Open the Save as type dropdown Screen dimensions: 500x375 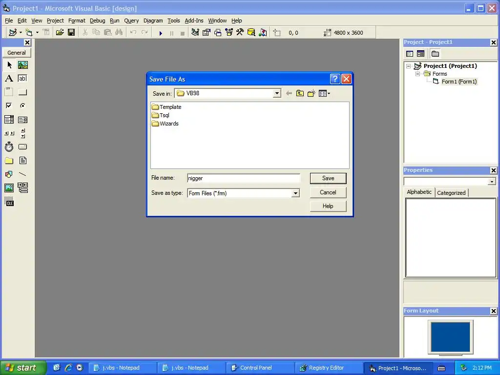click(295, 193)
